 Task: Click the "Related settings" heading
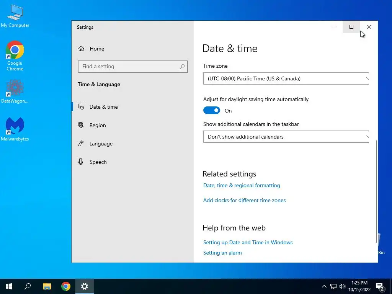tap(230, 174)
